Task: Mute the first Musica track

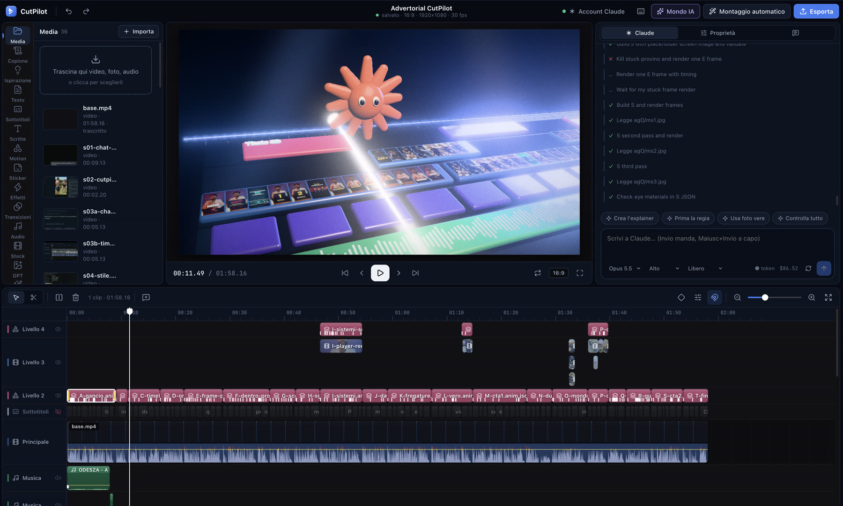Action: [58, 478]
